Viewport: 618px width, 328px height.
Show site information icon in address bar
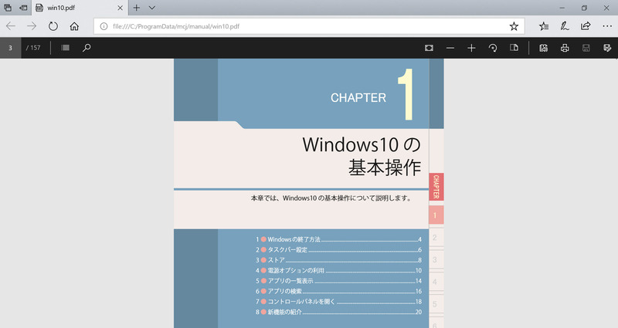pyautogui.click(x=104, y=26)
